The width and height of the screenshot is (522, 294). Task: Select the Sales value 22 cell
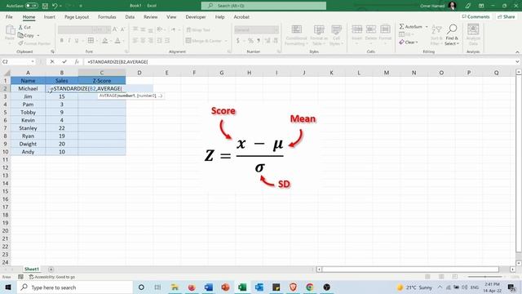(x=62, y=128)
